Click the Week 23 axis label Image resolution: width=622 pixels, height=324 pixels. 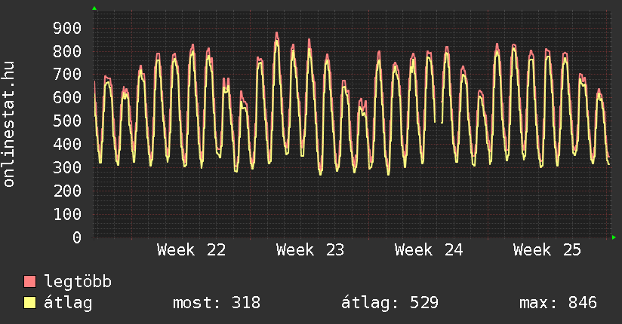click(x=310, y=250)
